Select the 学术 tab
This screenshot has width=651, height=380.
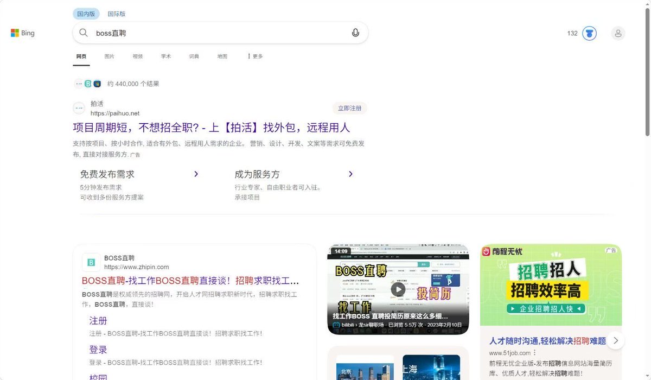166,56
